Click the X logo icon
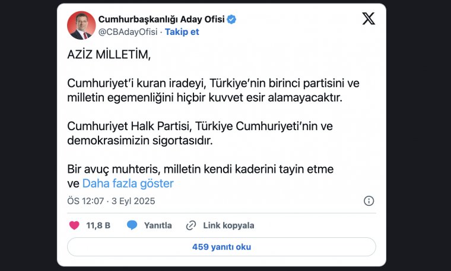451x271 pixels. [369, 19]
